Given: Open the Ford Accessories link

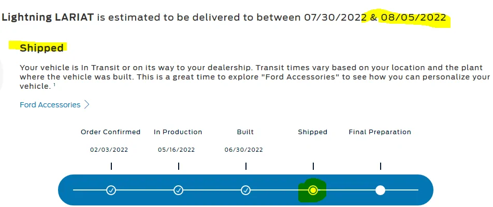Looking at the screenshot, I should click(50, 105).
